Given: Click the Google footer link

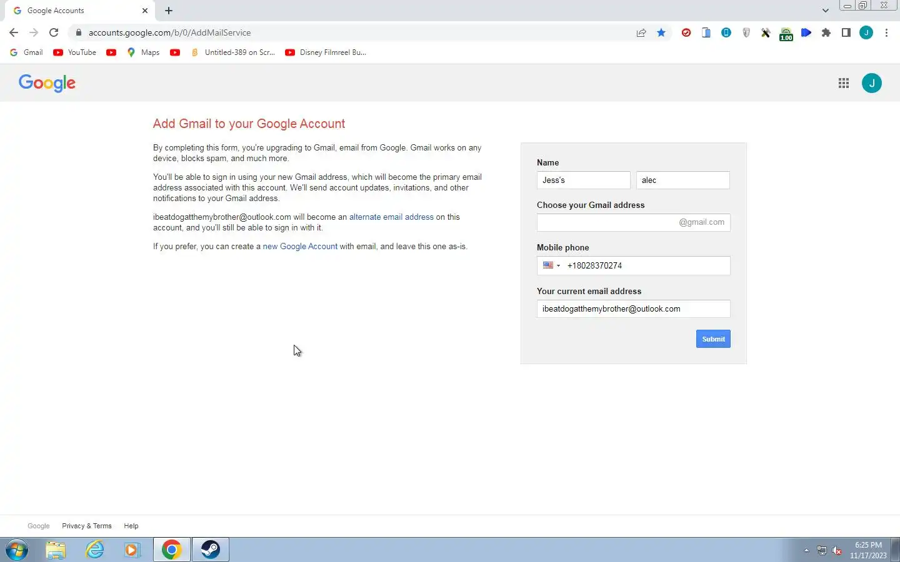Looking at the screenshot, I should coord(38,526).
